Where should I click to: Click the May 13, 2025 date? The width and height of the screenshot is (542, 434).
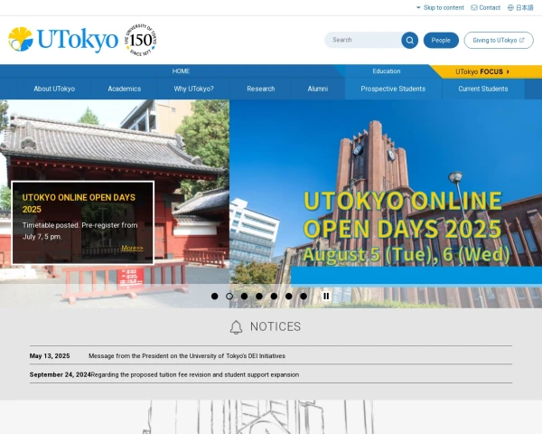point(50,355)
